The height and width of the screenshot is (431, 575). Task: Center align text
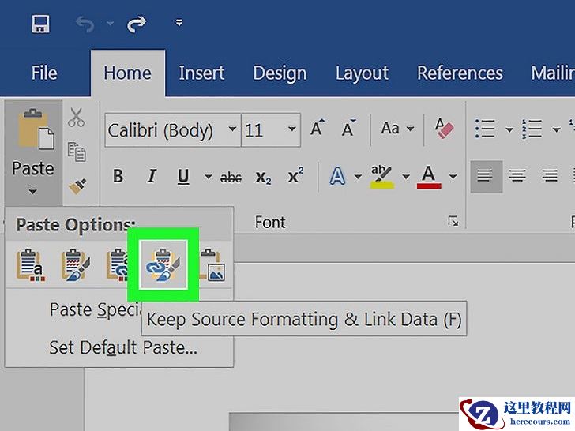517,176
